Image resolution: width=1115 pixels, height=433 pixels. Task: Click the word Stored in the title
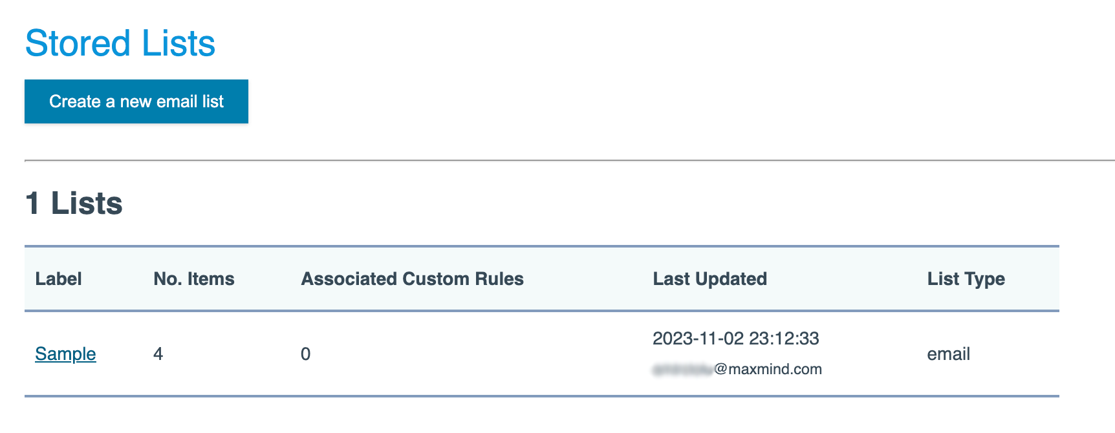pyautogui.click(x=78, y=43)
